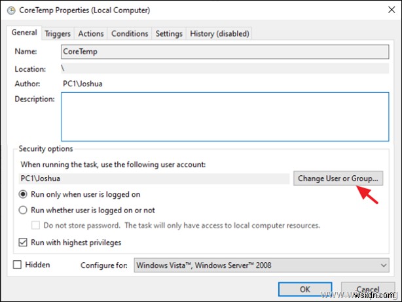This screenshot has width=402, height=302.
Task: Select the Conditions tab
Action: (130, 33)
